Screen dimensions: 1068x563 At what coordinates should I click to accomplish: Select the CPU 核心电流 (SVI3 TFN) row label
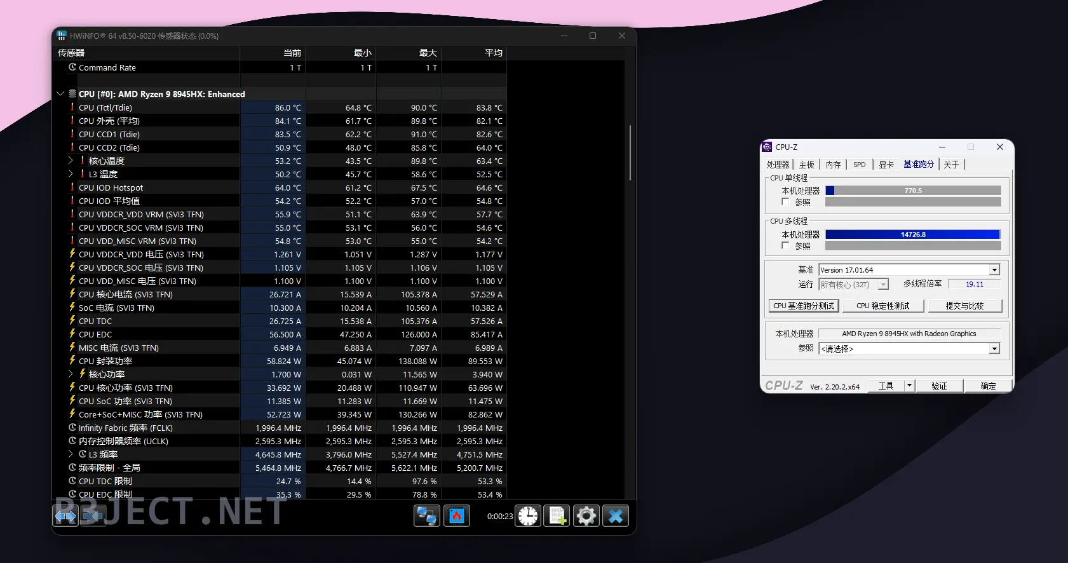pyautogui.click(x=126, y=294)
